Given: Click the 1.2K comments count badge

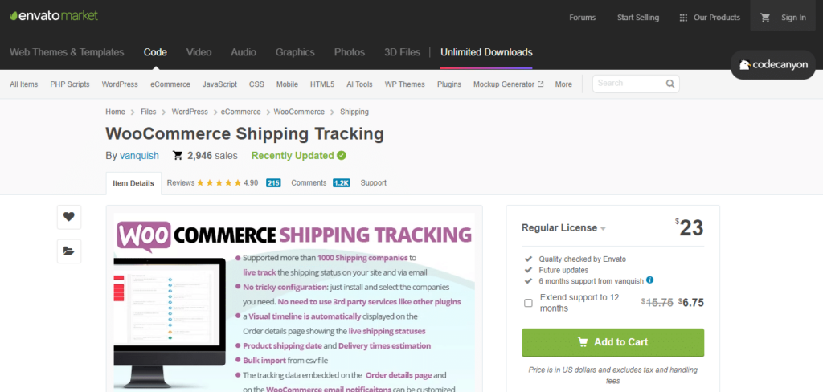Looking at the screenshot, I should coord(341,182).
